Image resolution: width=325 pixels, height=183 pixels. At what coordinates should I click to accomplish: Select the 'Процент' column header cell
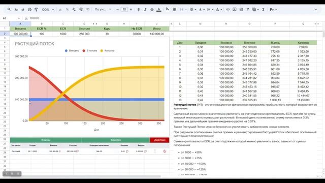(x=200, y=43)
